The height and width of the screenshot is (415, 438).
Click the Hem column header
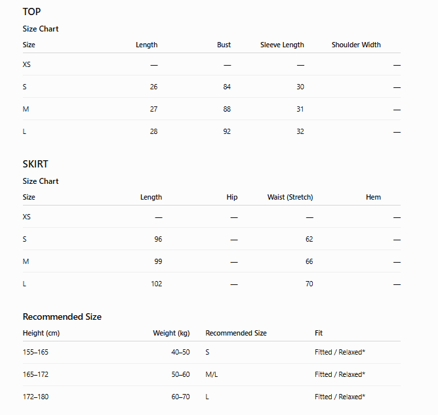[373, 197]
